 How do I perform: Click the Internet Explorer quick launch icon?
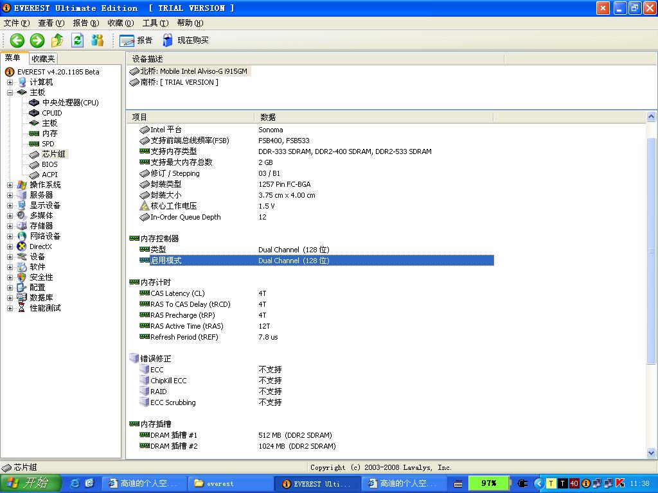click(x=75, y=483)
